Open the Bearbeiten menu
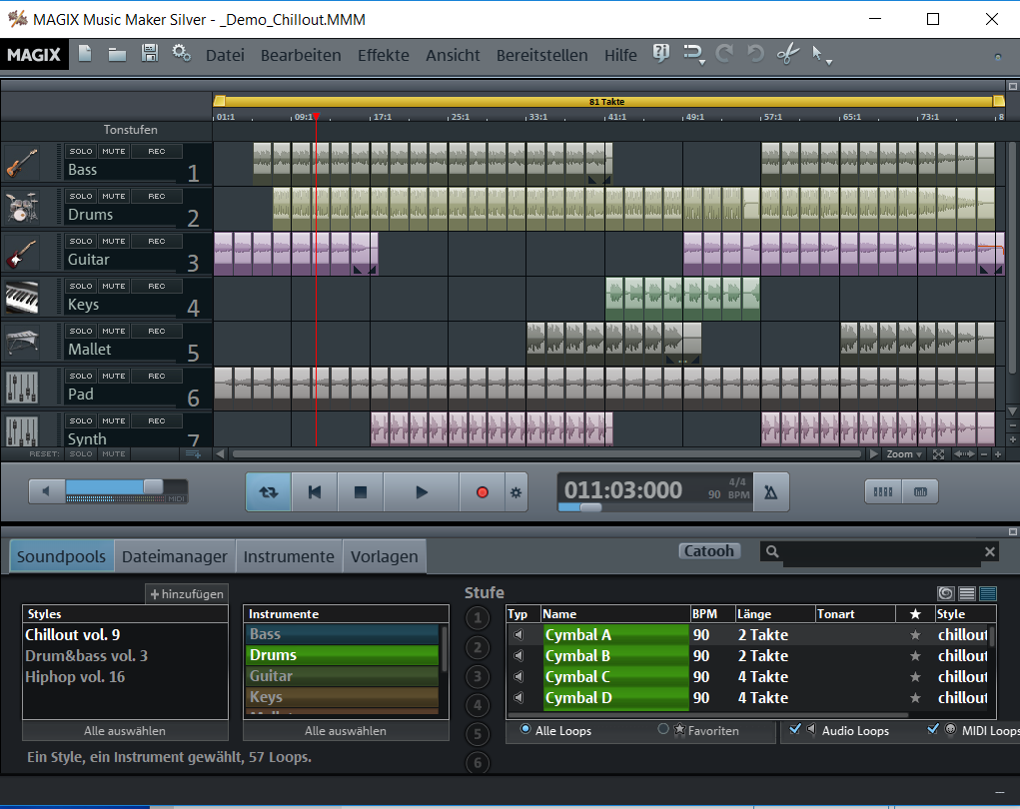The height and width of the screenshot is (809, 1020). (x=301, y=55)
